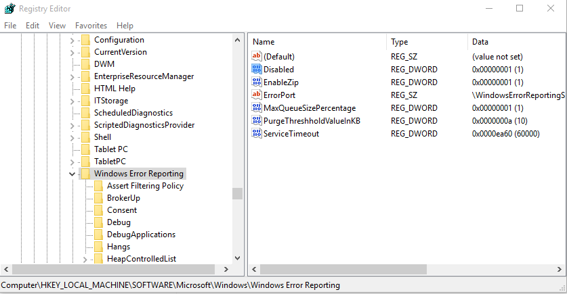Click the values pane's right scroll arrow
This screenshot has height=294, width=567.
pyautogui.click(x=560, y=270)
